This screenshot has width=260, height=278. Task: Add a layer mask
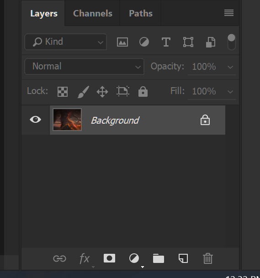click(109, 258)
